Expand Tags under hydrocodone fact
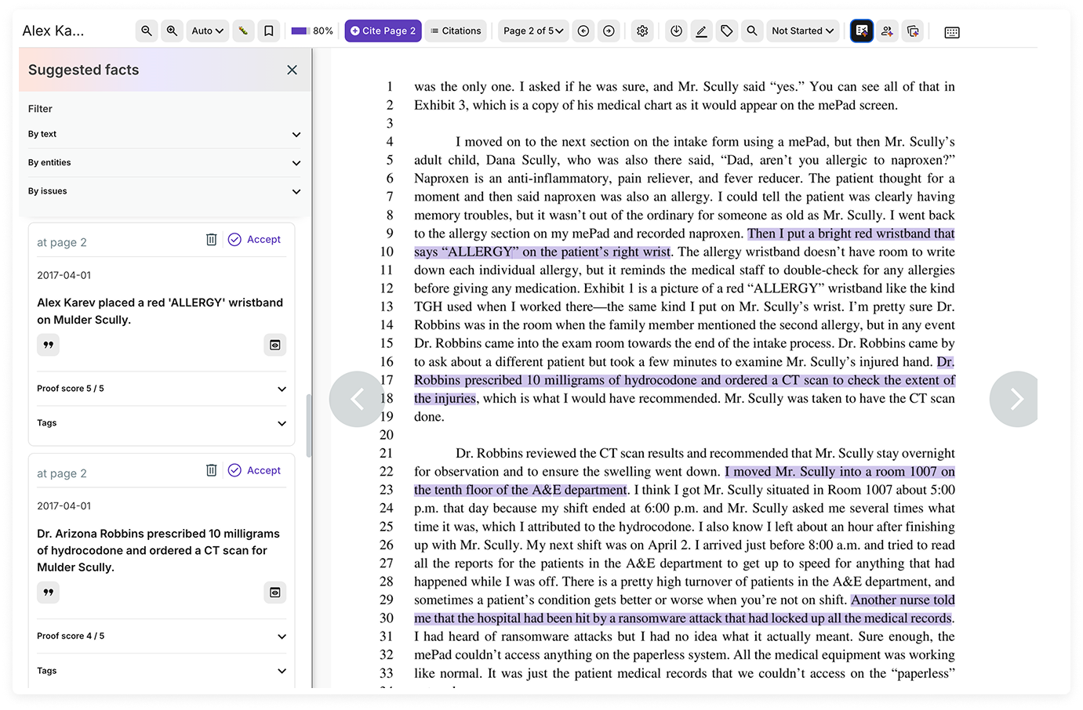The width and height of the screenshot is (1083, 710). tap(162, 671)
